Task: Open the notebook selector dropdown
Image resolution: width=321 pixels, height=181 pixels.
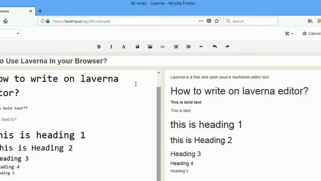Action: 10,34
